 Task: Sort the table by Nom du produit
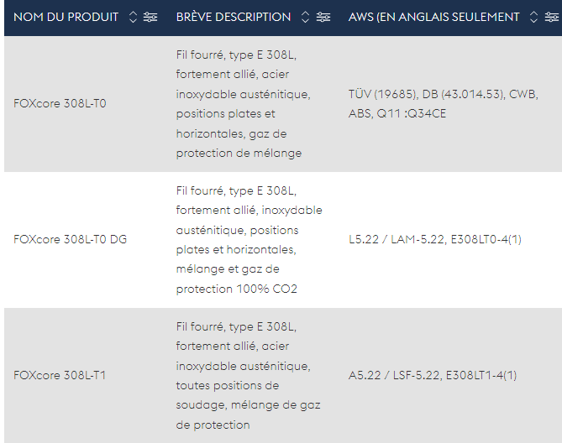tap(133, 18)
